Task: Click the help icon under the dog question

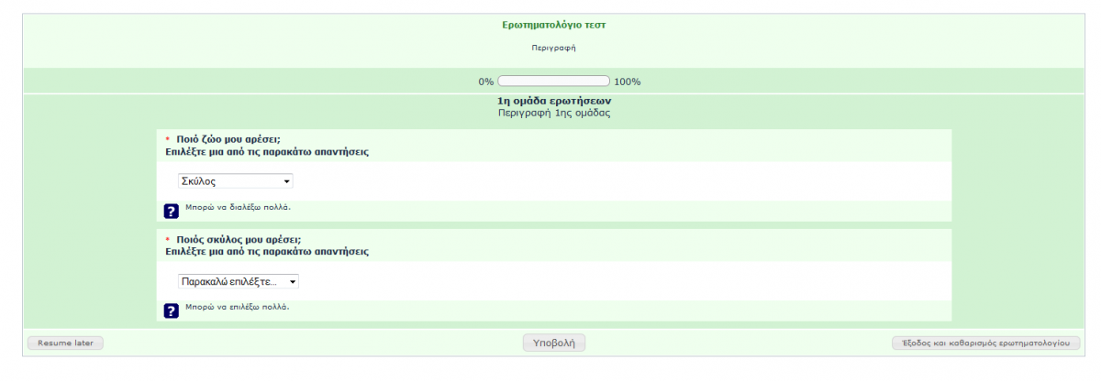Action: click(x=171, y=310)
